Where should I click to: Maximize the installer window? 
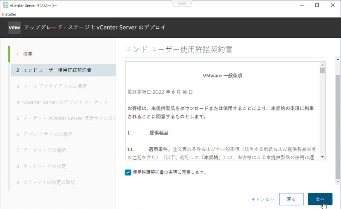tap(317, 5)
